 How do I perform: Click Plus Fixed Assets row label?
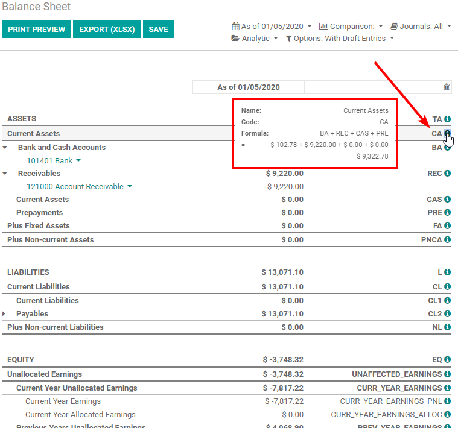tap(39, 226)
